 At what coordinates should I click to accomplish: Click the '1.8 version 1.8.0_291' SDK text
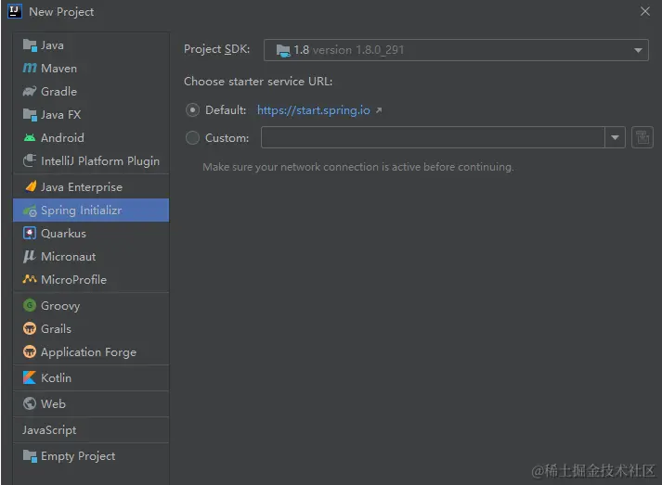[349, 50]
